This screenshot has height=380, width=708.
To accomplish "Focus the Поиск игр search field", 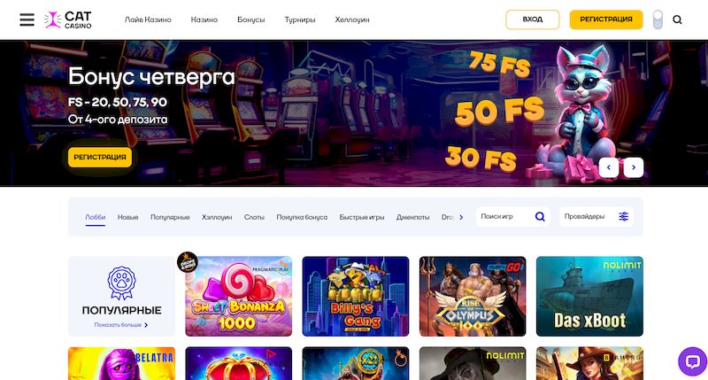I will pos(513,216).
